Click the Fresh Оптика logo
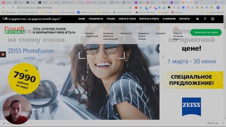Viewport: 226px width, 127px height. coord(14,30)
